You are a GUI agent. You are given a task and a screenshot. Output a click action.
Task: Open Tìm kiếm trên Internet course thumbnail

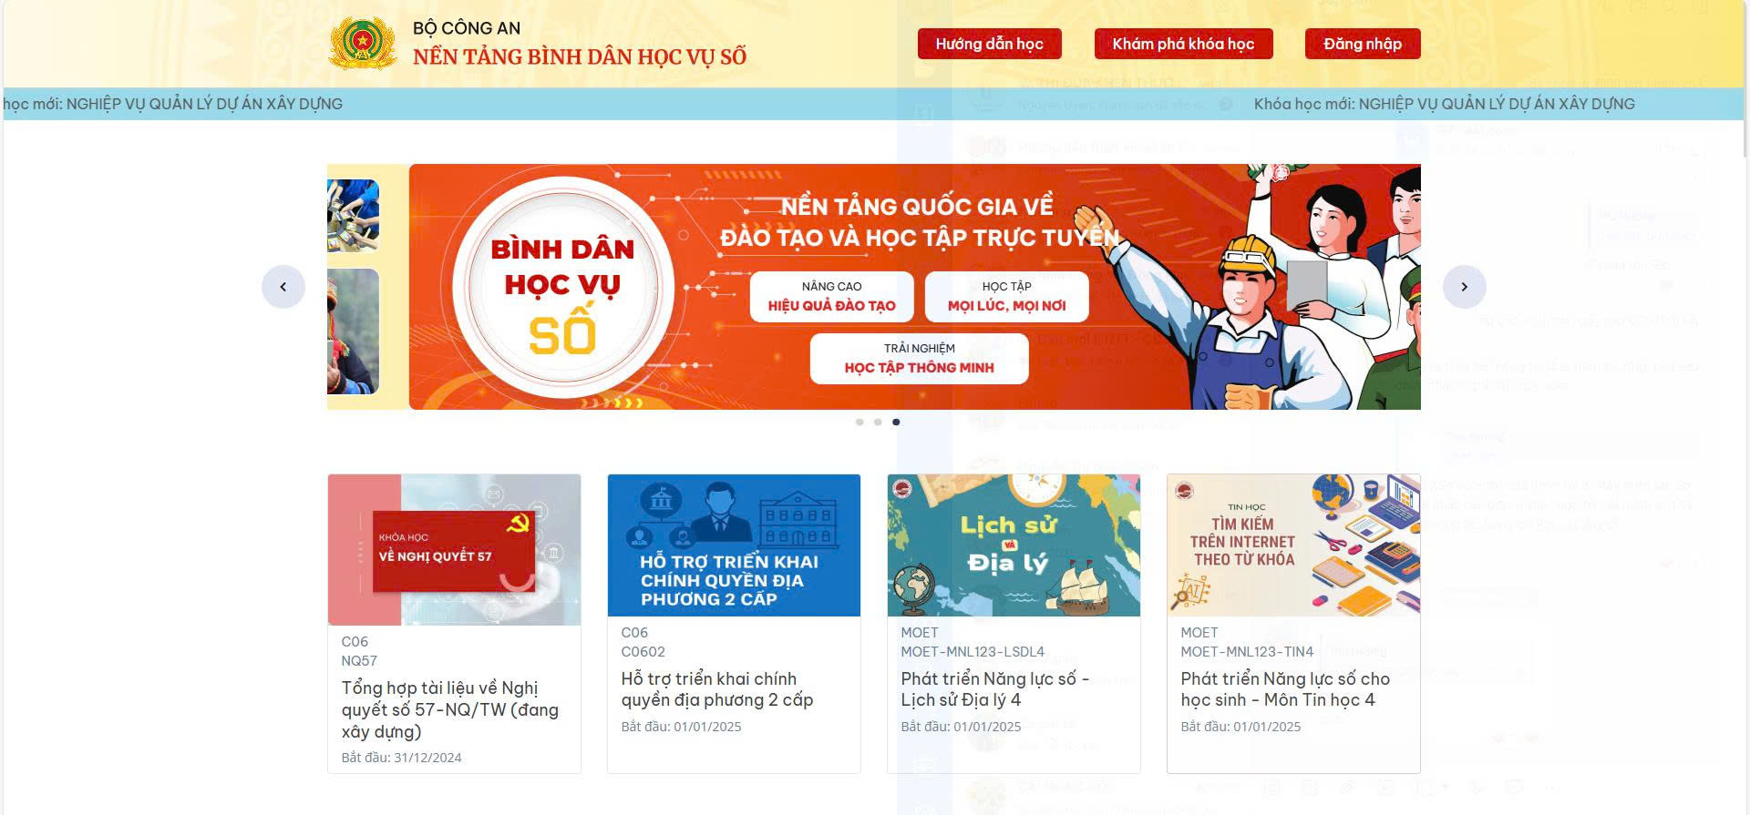click(1293, 545)
